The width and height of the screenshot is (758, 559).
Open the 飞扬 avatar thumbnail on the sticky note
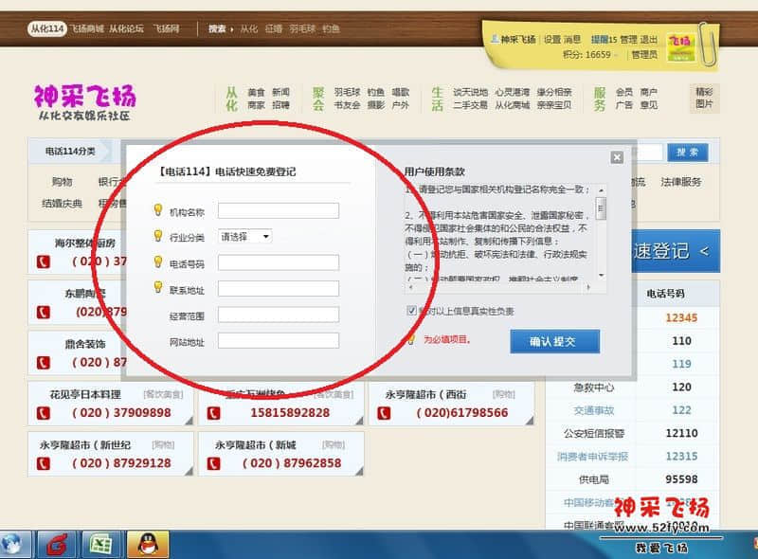tap(680, 47)
